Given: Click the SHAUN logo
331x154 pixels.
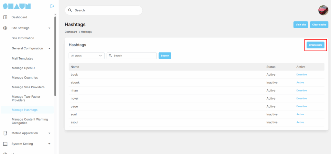Looking at the screenshot, I should (17, 6).
